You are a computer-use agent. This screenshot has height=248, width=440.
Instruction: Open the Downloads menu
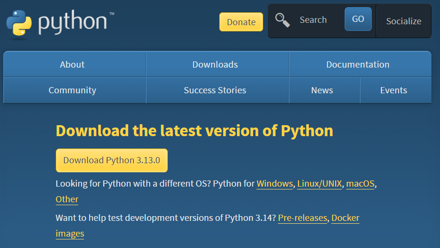215,64
